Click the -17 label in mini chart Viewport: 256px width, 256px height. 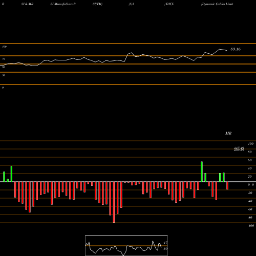click(165, 243)
